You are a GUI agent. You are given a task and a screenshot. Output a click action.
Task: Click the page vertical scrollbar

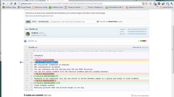pyautogui.click(x=173, y=50)
